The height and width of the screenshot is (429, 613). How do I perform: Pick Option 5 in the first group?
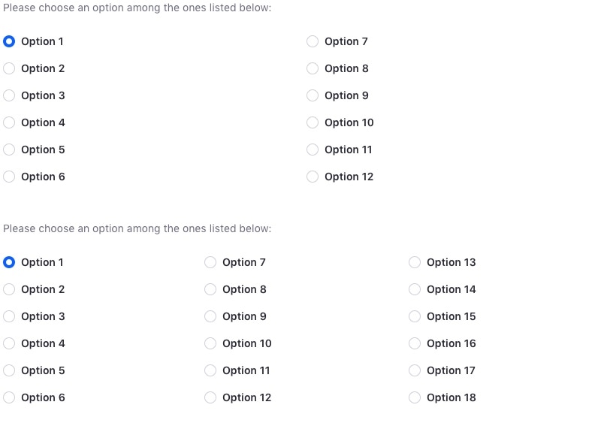point(9,150)
